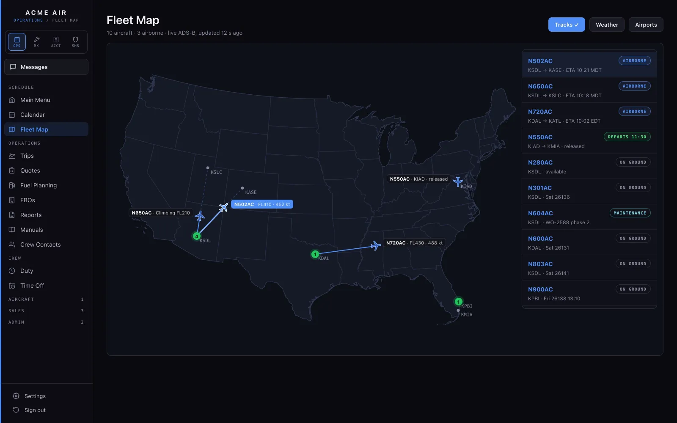Switch to the MX maintenance module
The image size is (677, 423).
coord(36,42)
